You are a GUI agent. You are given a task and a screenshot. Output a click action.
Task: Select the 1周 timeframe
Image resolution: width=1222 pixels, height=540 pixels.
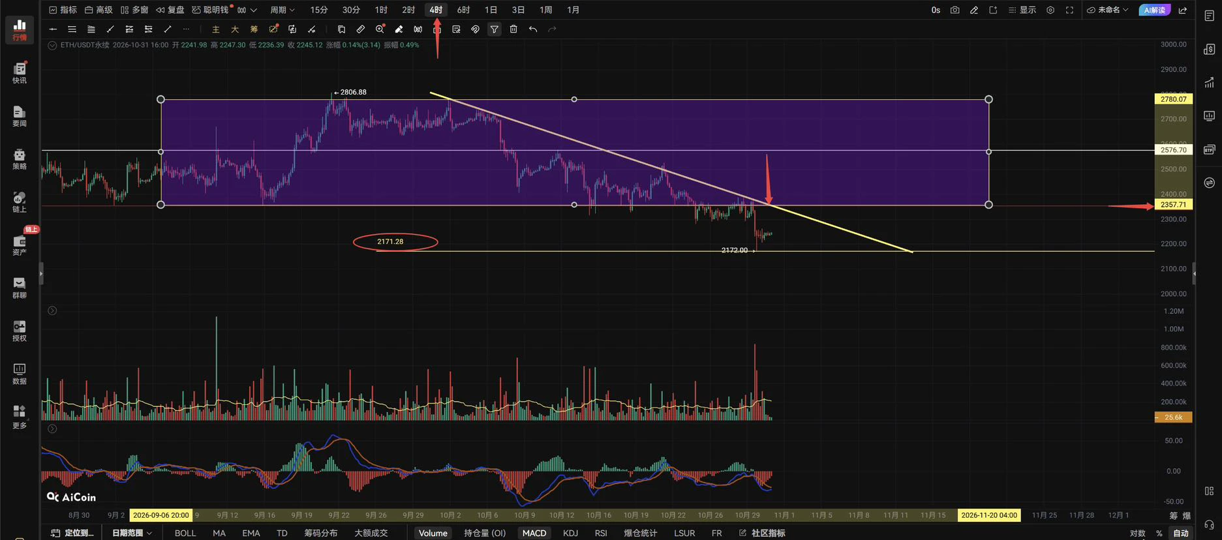(x=545, y=10)
